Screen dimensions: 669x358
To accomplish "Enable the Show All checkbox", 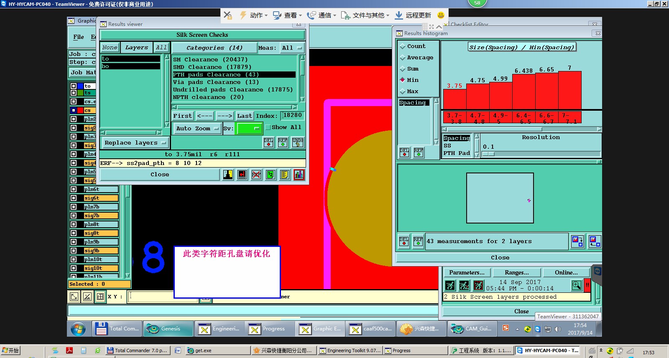I will (268, 127).
